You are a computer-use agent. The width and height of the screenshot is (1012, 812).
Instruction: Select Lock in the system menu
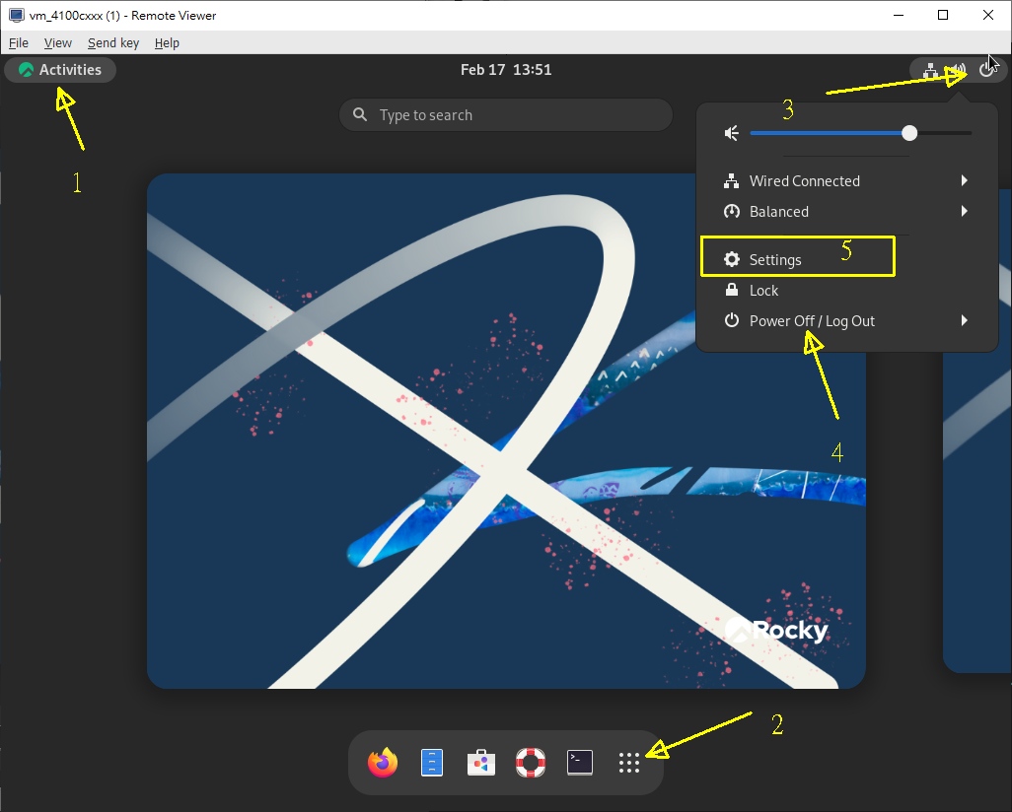point(763,291)
